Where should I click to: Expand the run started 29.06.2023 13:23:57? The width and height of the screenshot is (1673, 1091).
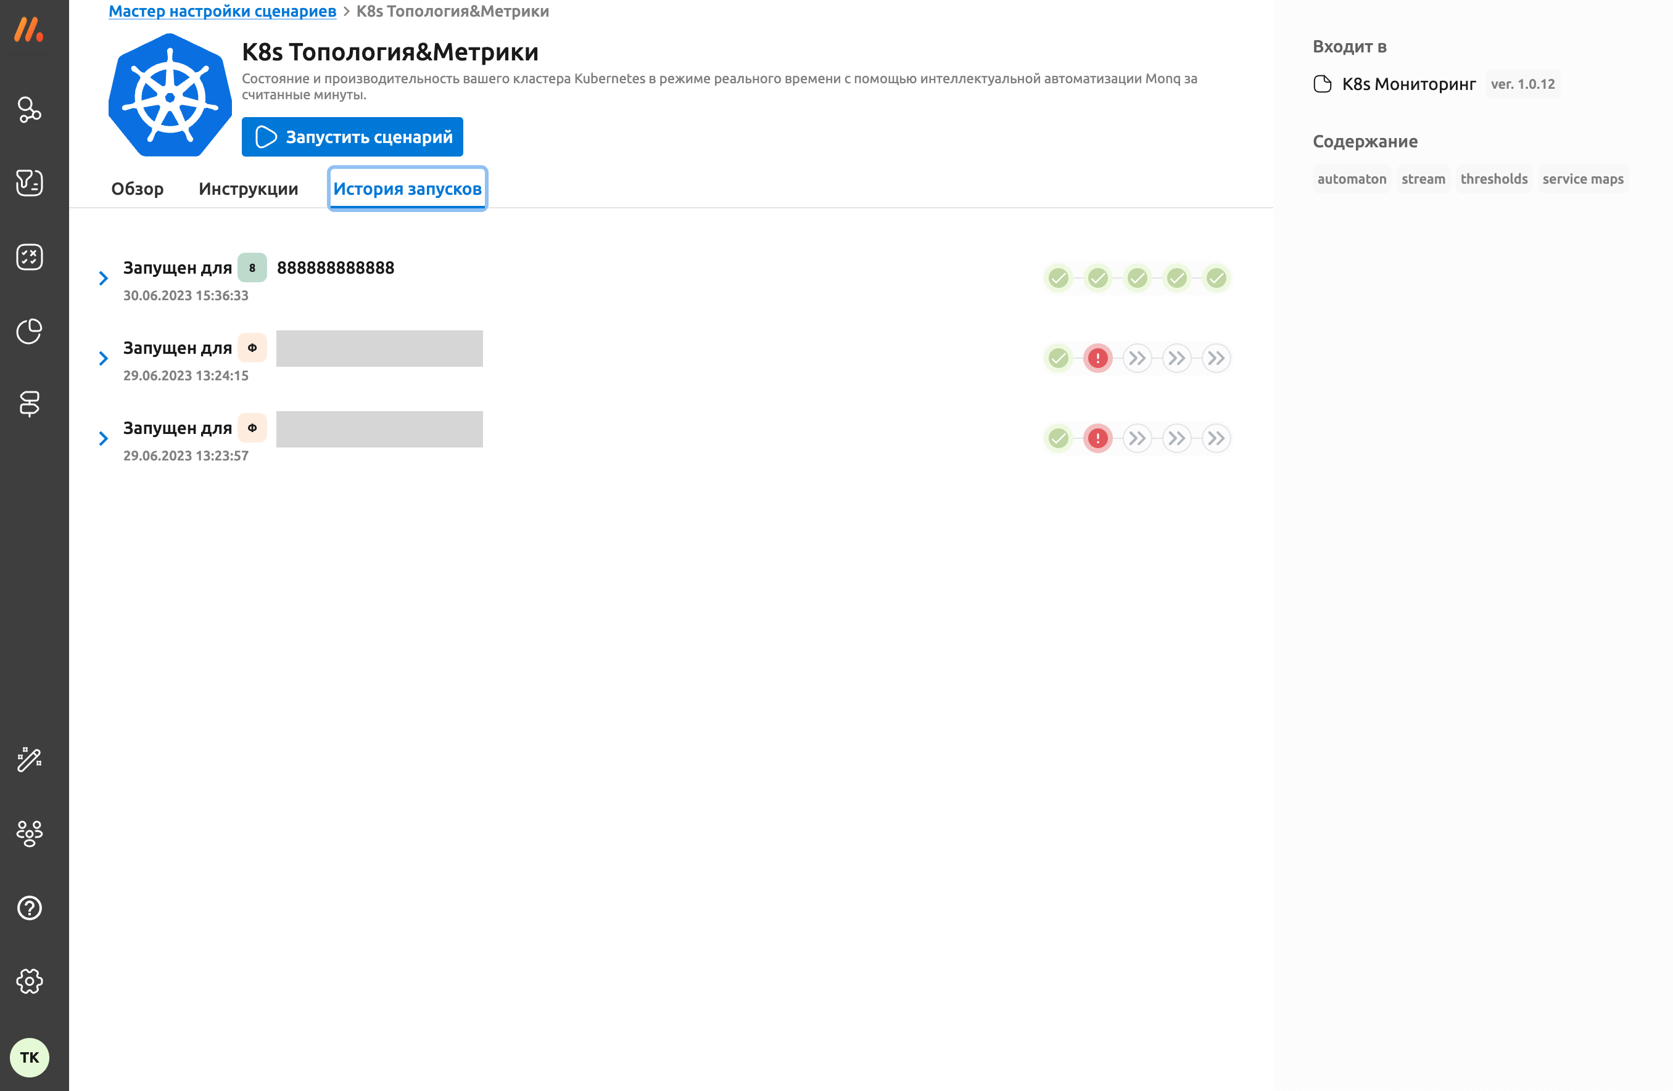(104, 439)
